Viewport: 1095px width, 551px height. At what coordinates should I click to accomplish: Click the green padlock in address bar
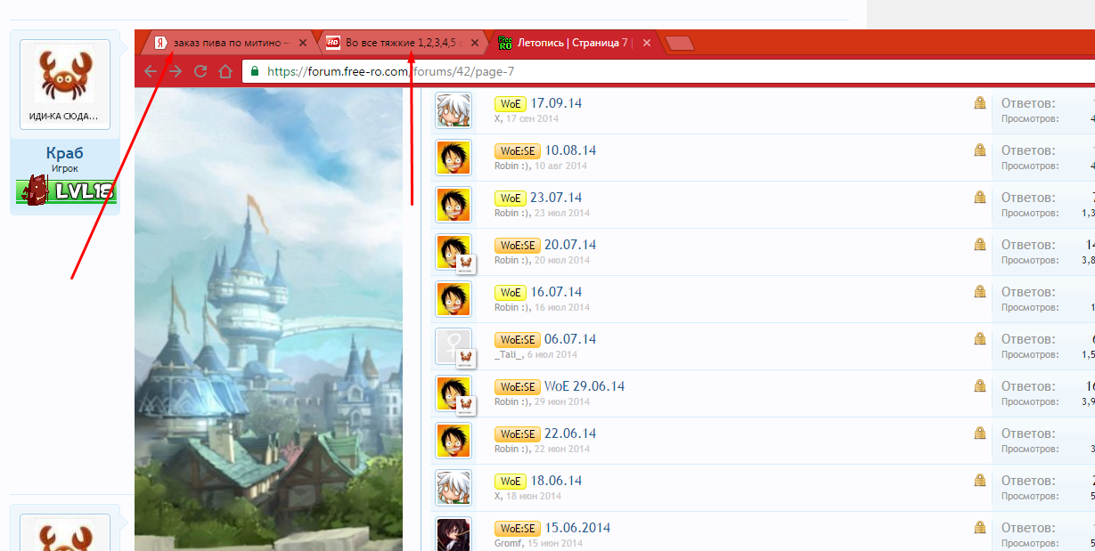[x=255, y=71]
